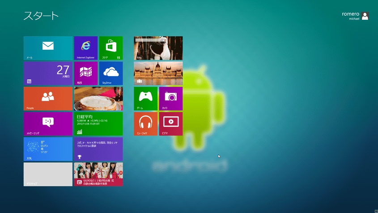378x213 pixels.
Task: Open the Finance tile showing 日経平均
Action: tap(98, 124)
